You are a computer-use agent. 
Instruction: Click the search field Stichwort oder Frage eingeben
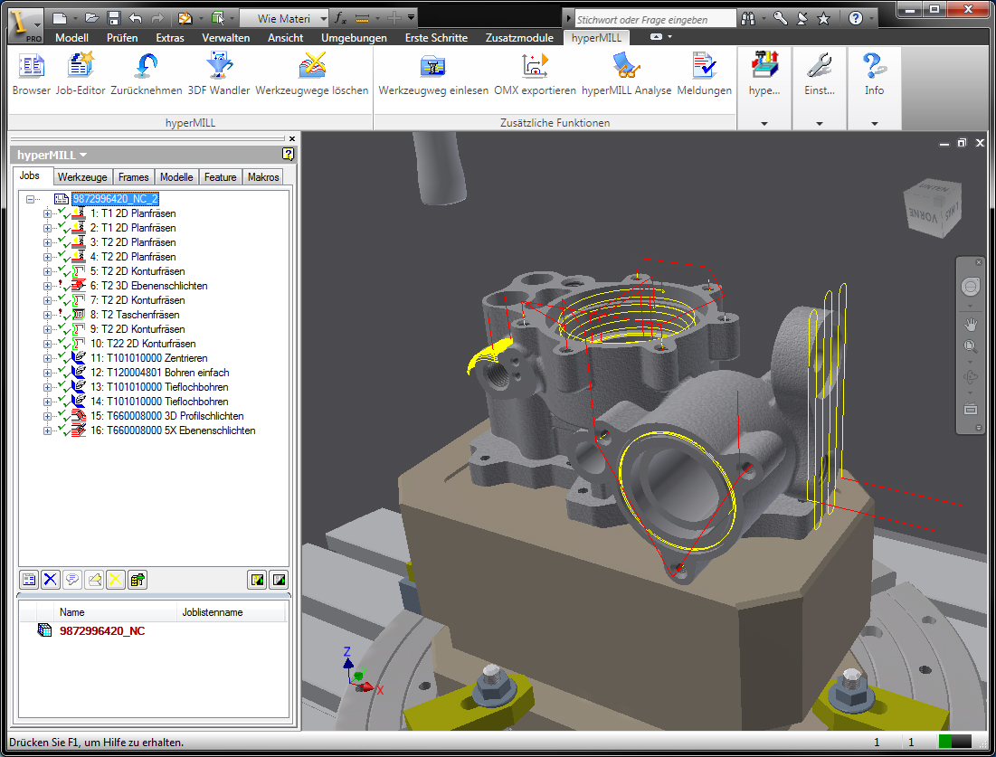tap(655, 18)
